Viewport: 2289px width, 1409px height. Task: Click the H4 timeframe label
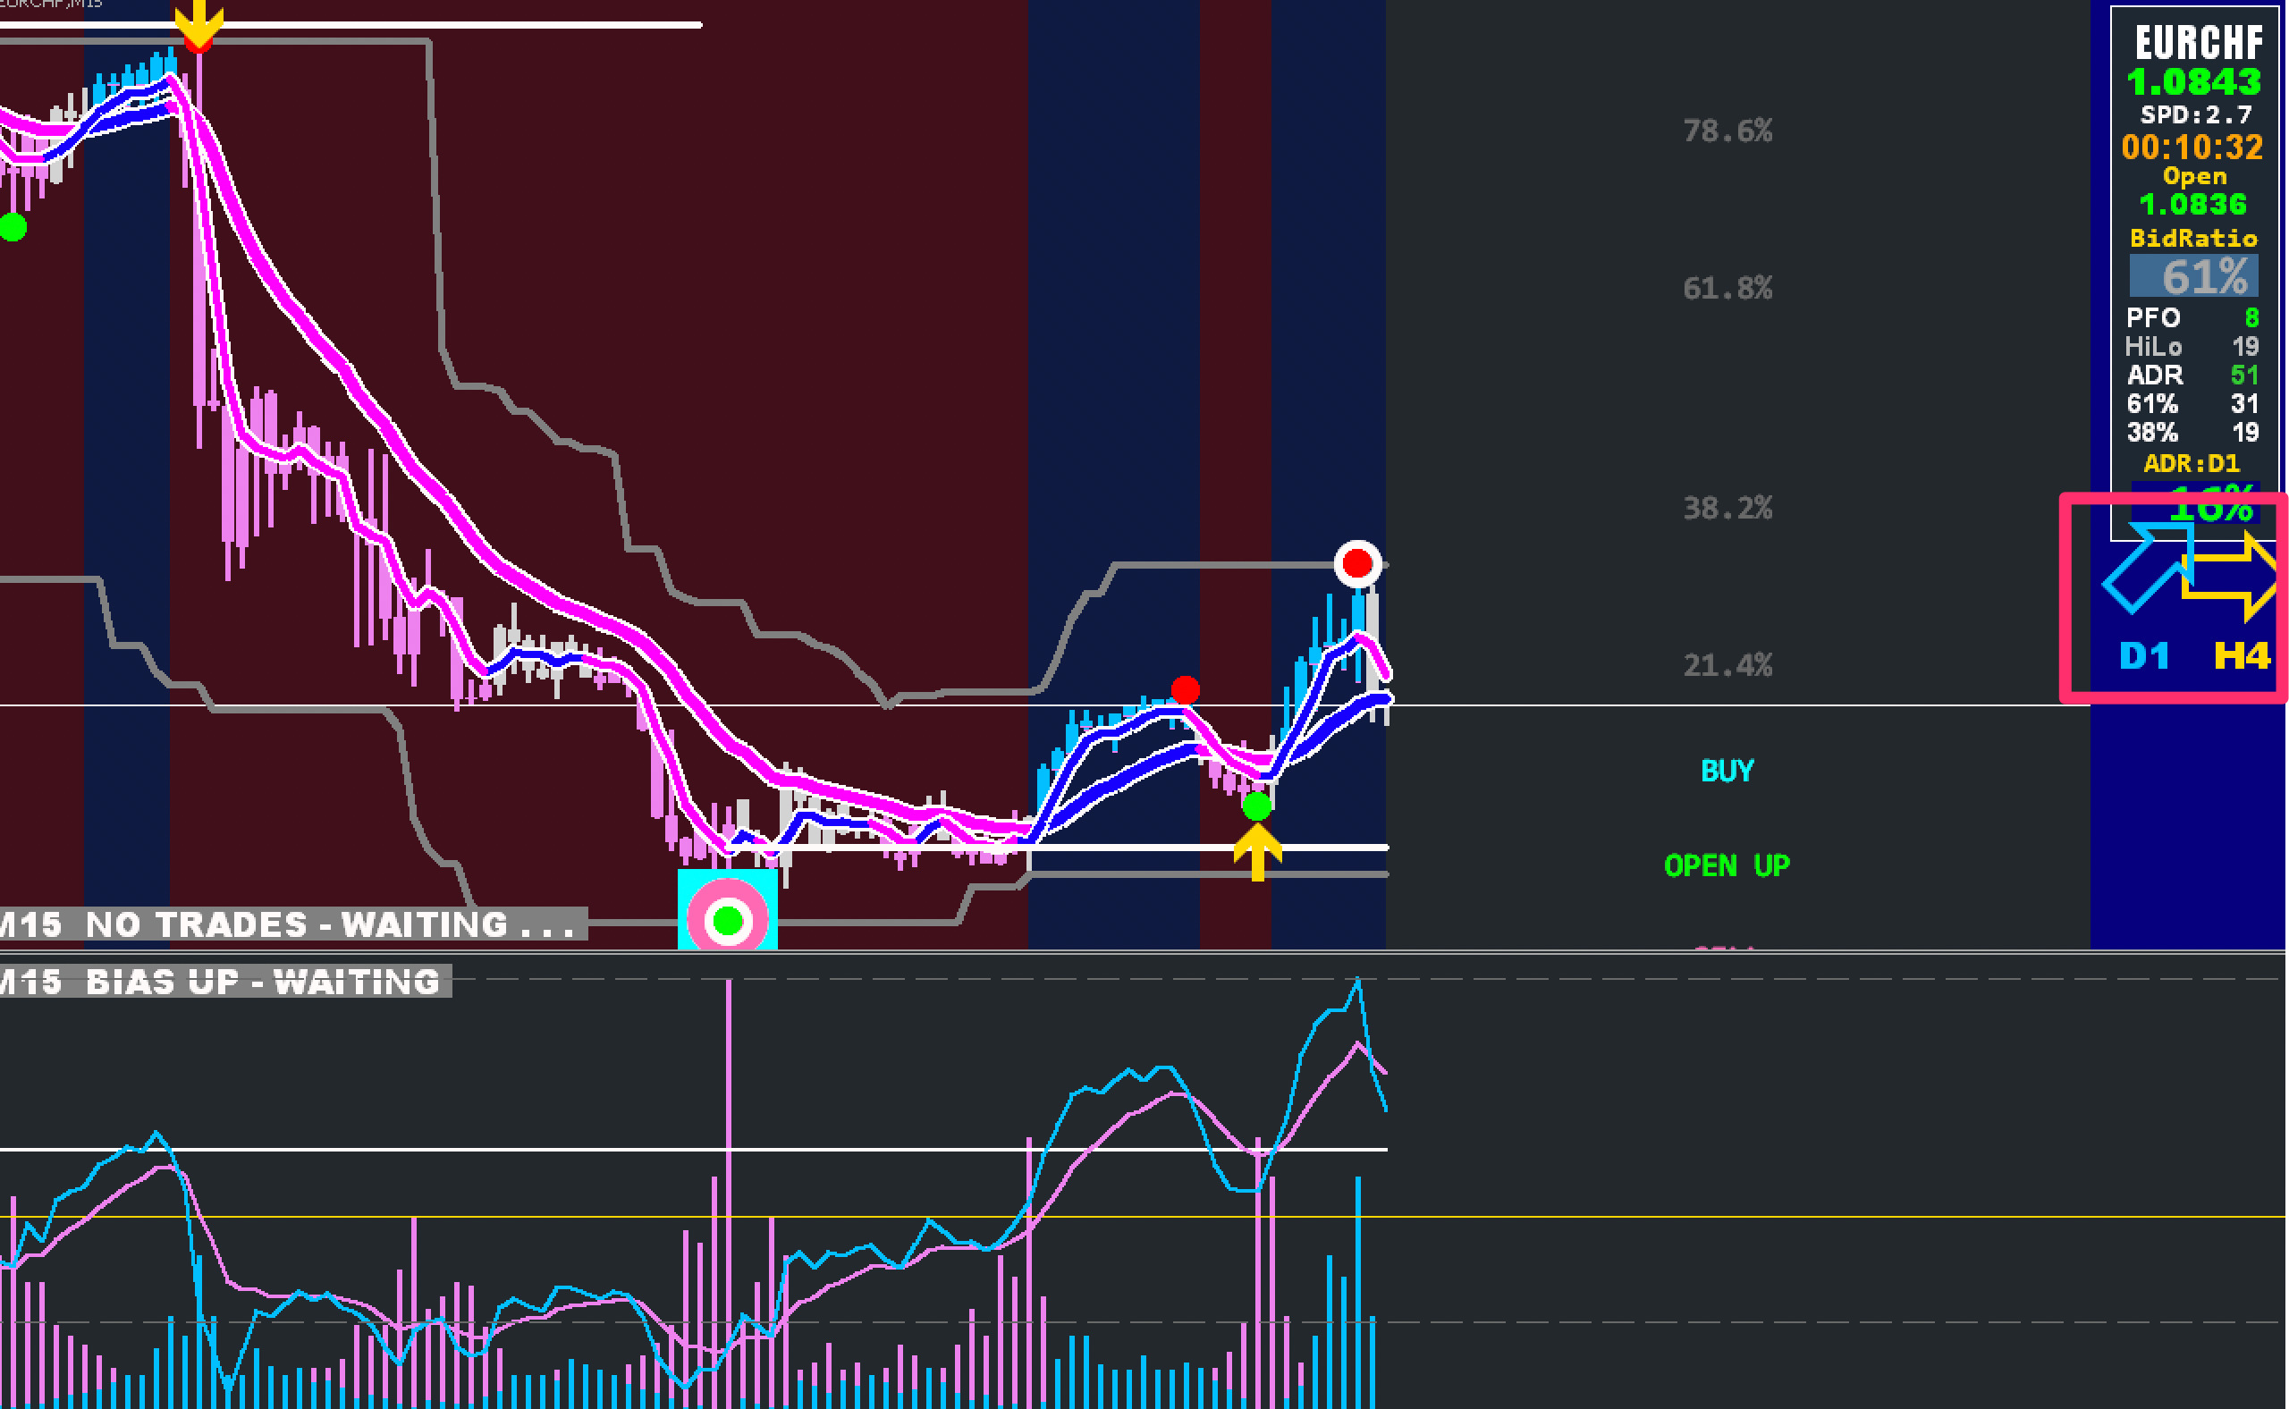point(2242,656)
